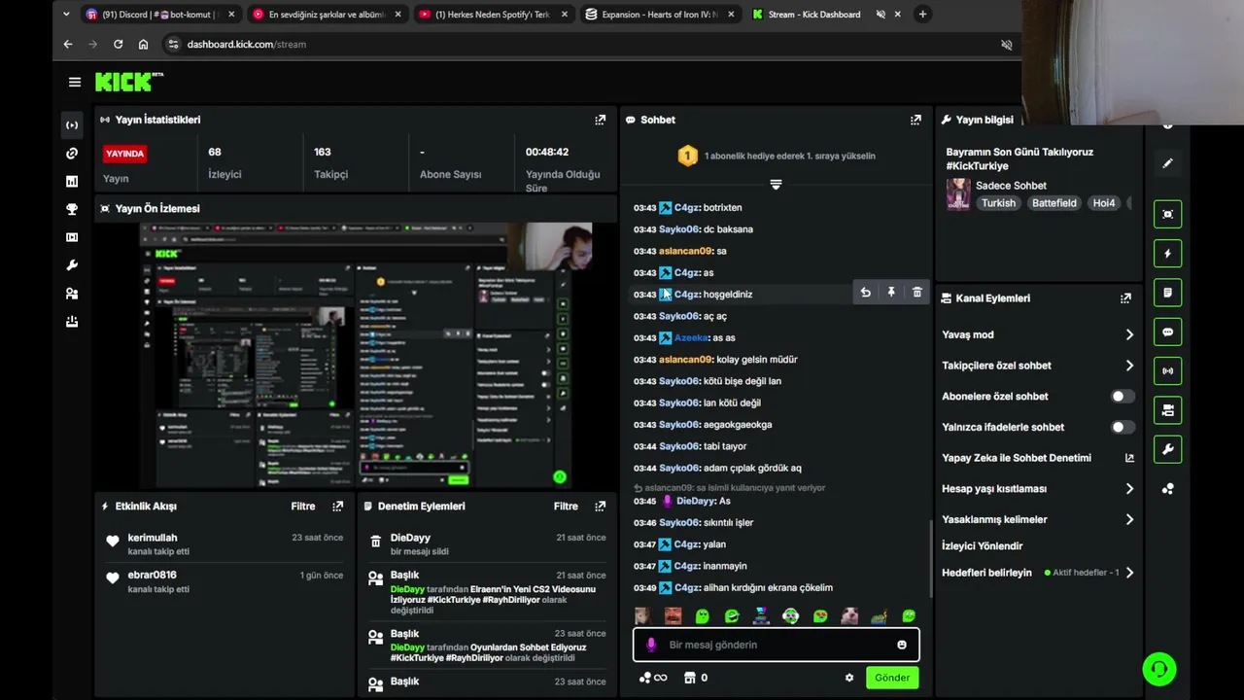
Task: Pop out the Etkinlik Akışı panel
Action: click(337, 507)
